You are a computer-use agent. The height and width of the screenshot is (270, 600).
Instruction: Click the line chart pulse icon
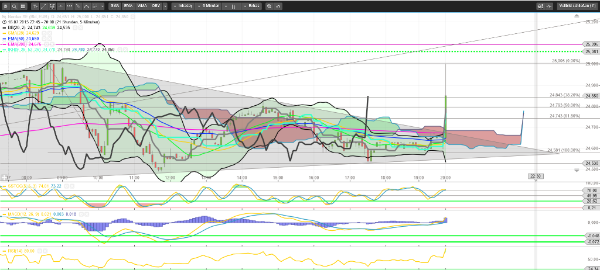pos(549,6)
